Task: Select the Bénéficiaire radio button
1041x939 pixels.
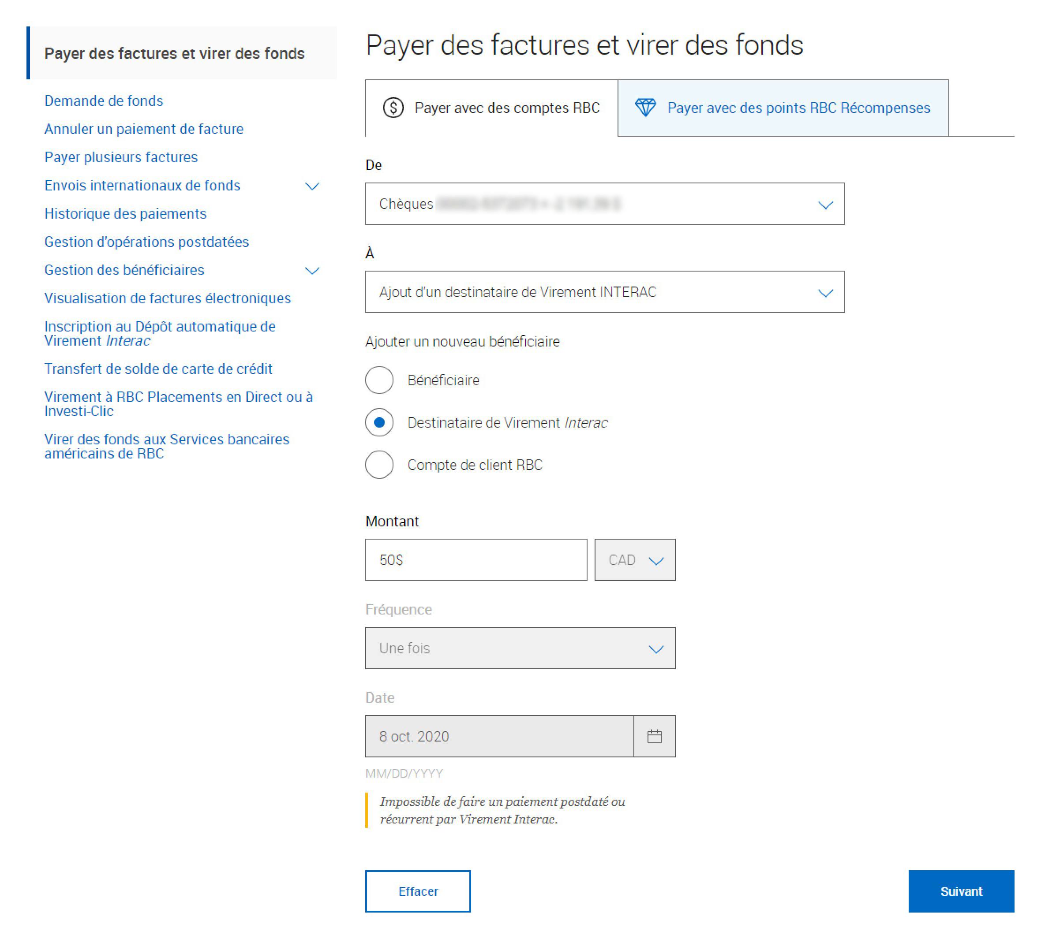Action: coord(379,380)
